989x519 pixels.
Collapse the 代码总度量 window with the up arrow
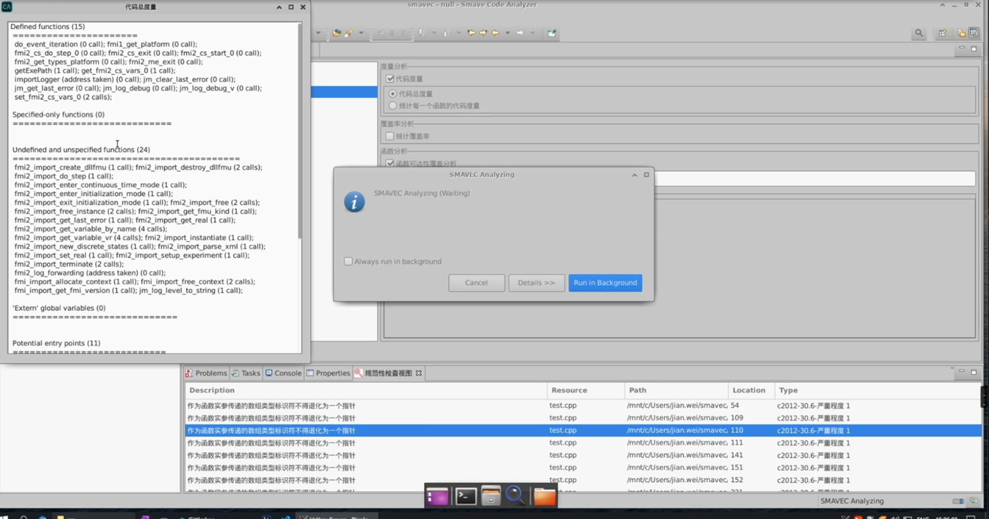(x=279, y=7)
